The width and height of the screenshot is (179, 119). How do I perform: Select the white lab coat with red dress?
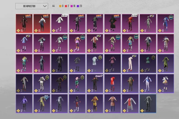(130, 104)
